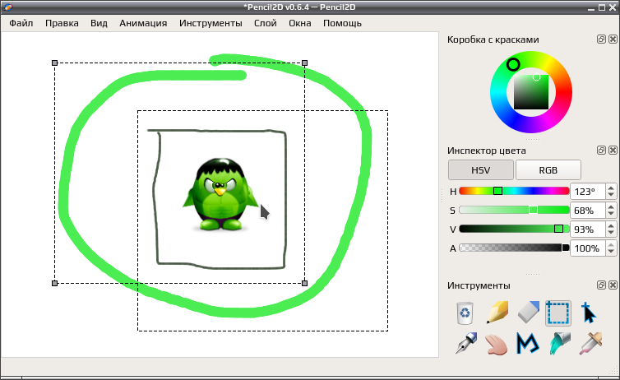This screenshot has height=380, width=620.
Task: Click the top-left selection handle on canvas
Action: pyautogui.click(x=55, y=63)
